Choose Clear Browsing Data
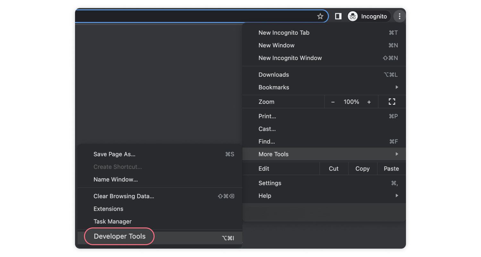 [x=123, y=196]
